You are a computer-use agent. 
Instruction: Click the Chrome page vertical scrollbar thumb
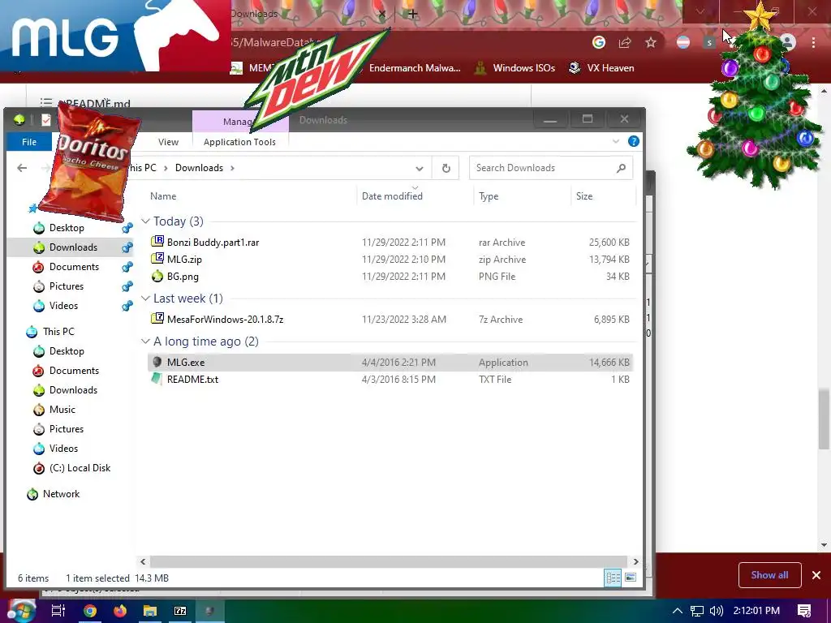[824, 418]
